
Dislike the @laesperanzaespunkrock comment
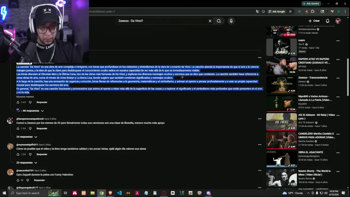(30, 129)
